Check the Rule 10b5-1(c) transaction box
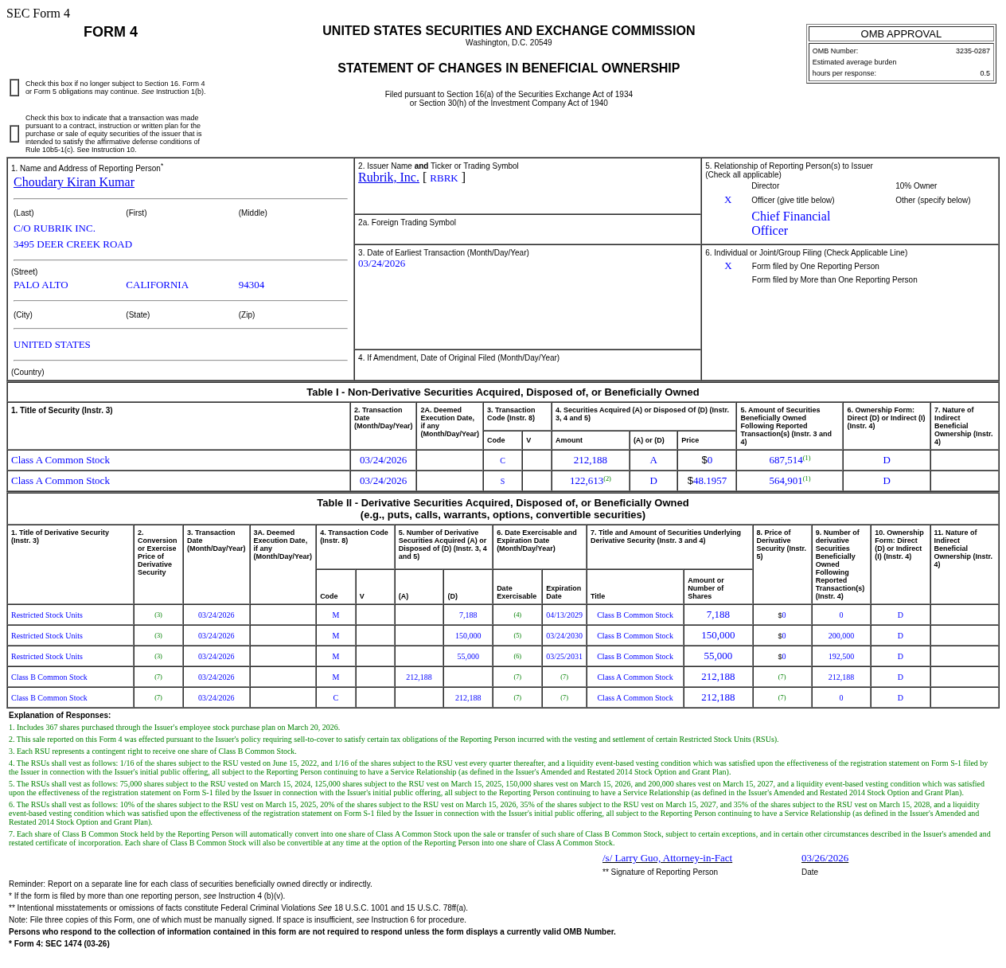The height and width of the screenshot is (968, 1006). click(14, 134)
